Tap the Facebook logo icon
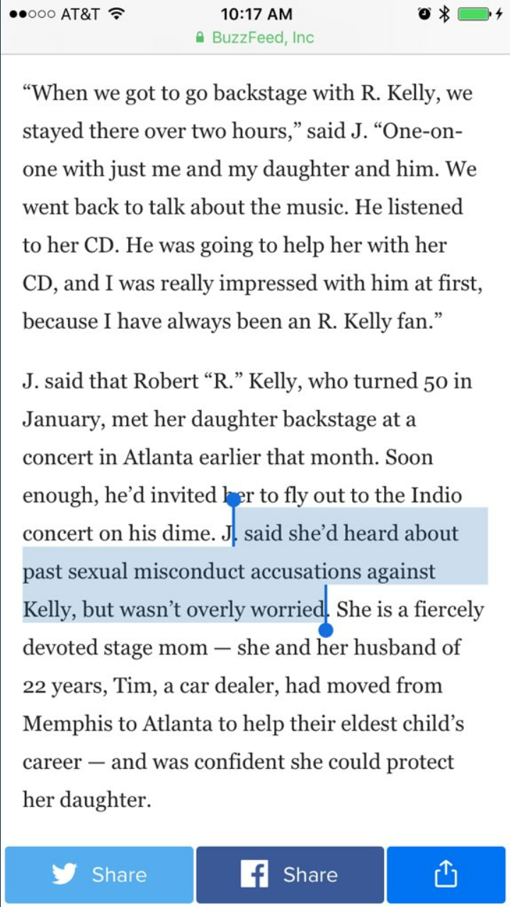 [x=254, y=874]
